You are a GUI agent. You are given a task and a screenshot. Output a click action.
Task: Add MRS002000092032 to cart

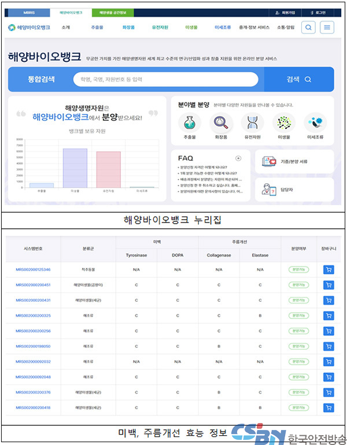[x=328, y=362]
